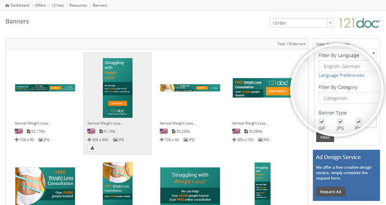Click Xenical Weight Loss title above 30.08Kb
Image resolution: width=386 pixels, height=205 pixels.
250,123
